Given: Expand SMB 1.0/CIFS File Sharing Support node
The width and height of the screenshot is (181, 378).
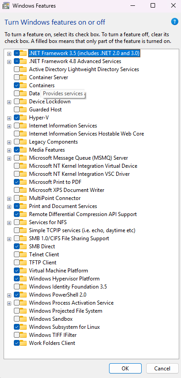Looking at the screenshot, I should click(x=9, y=239).
